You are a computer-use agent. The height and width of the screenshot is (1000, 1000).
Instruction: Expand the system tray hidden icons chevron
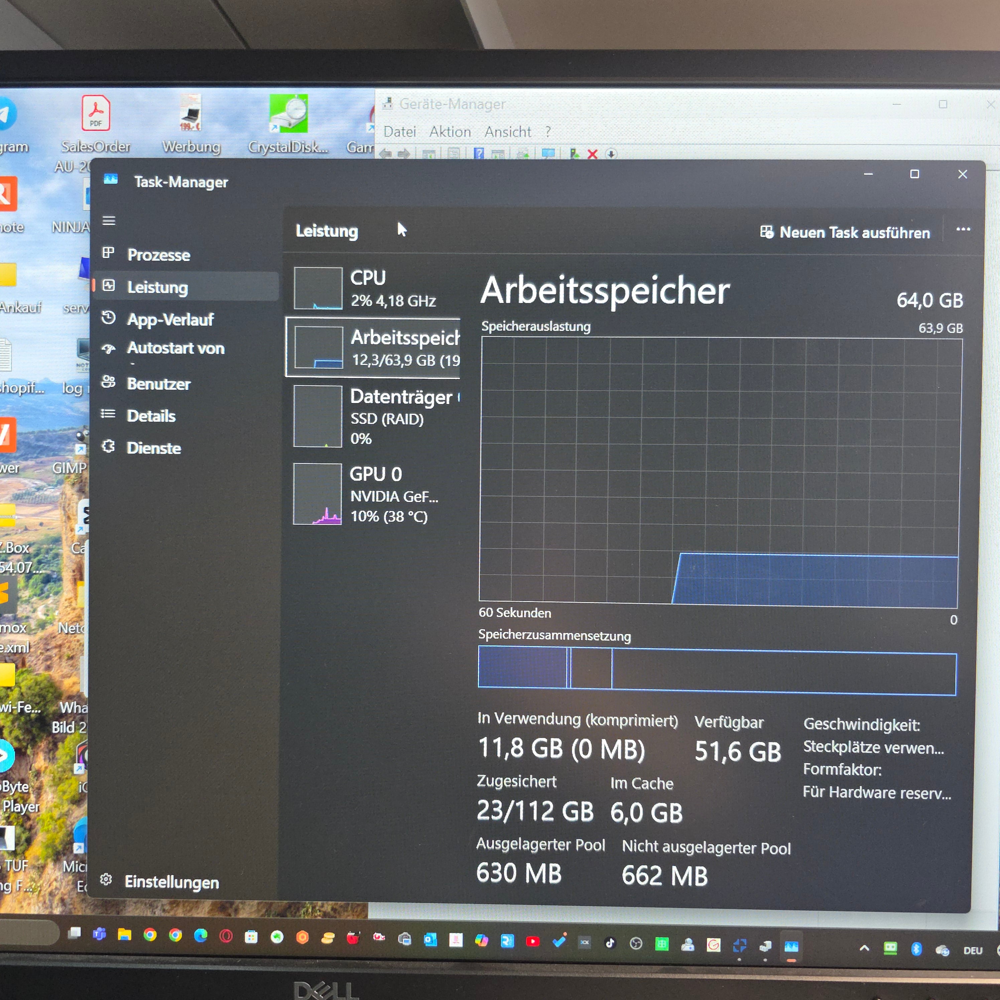(864, 948)
